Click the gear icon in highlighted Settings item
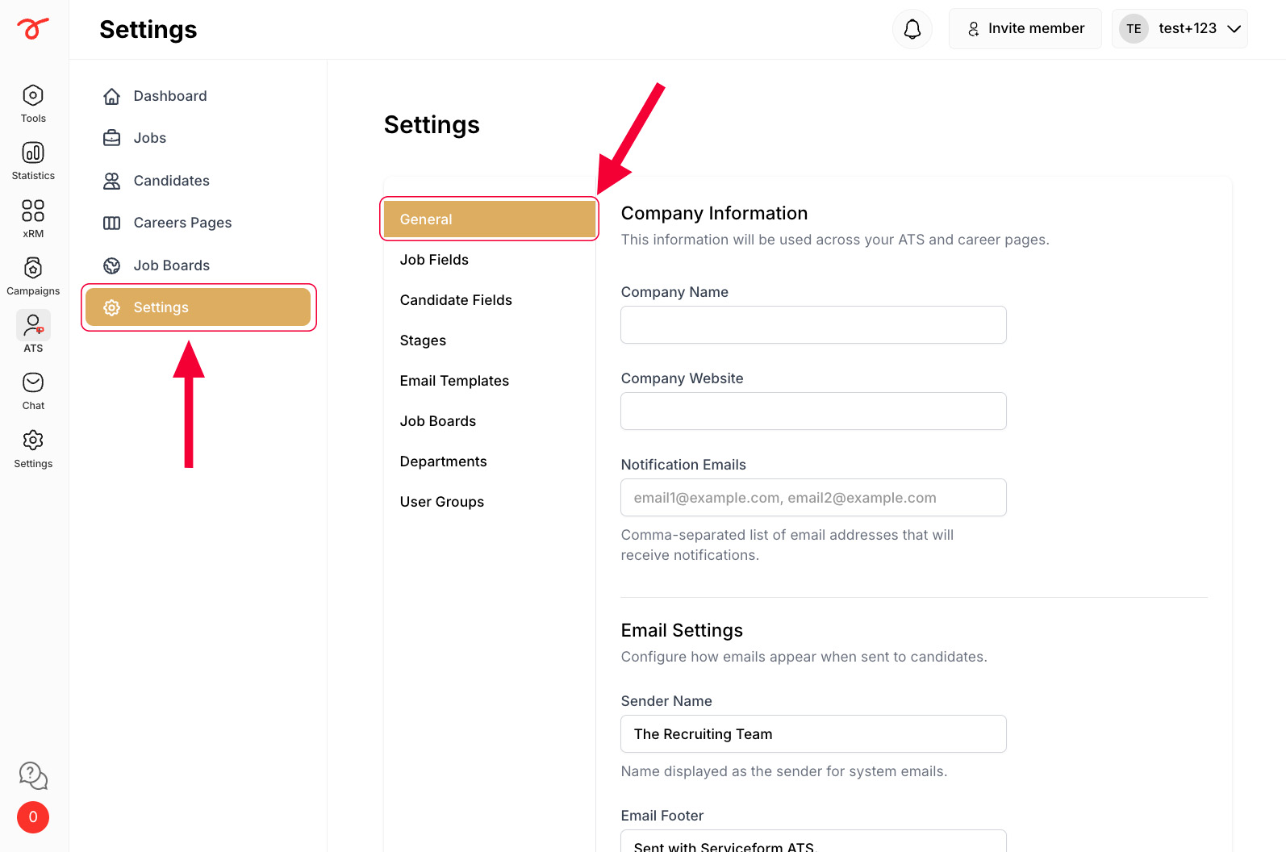This screenshot has height=852, width=1286. (112, 307)
